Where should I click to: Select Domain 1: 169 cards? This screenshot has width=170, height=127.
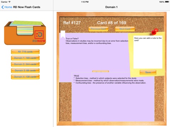pyautogui.click(x=25, y=58)
